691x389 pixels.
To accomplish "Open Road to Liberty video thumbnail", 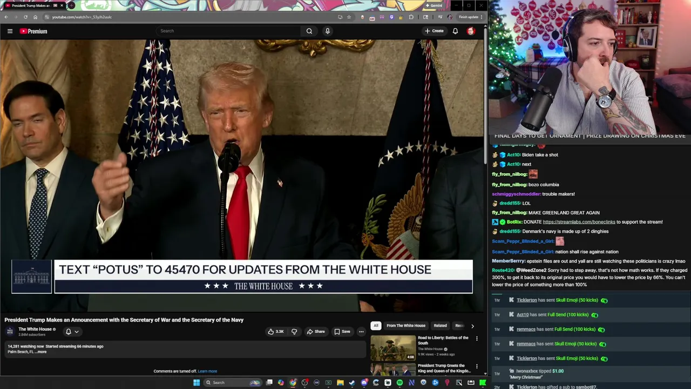I will coord(393,348).
